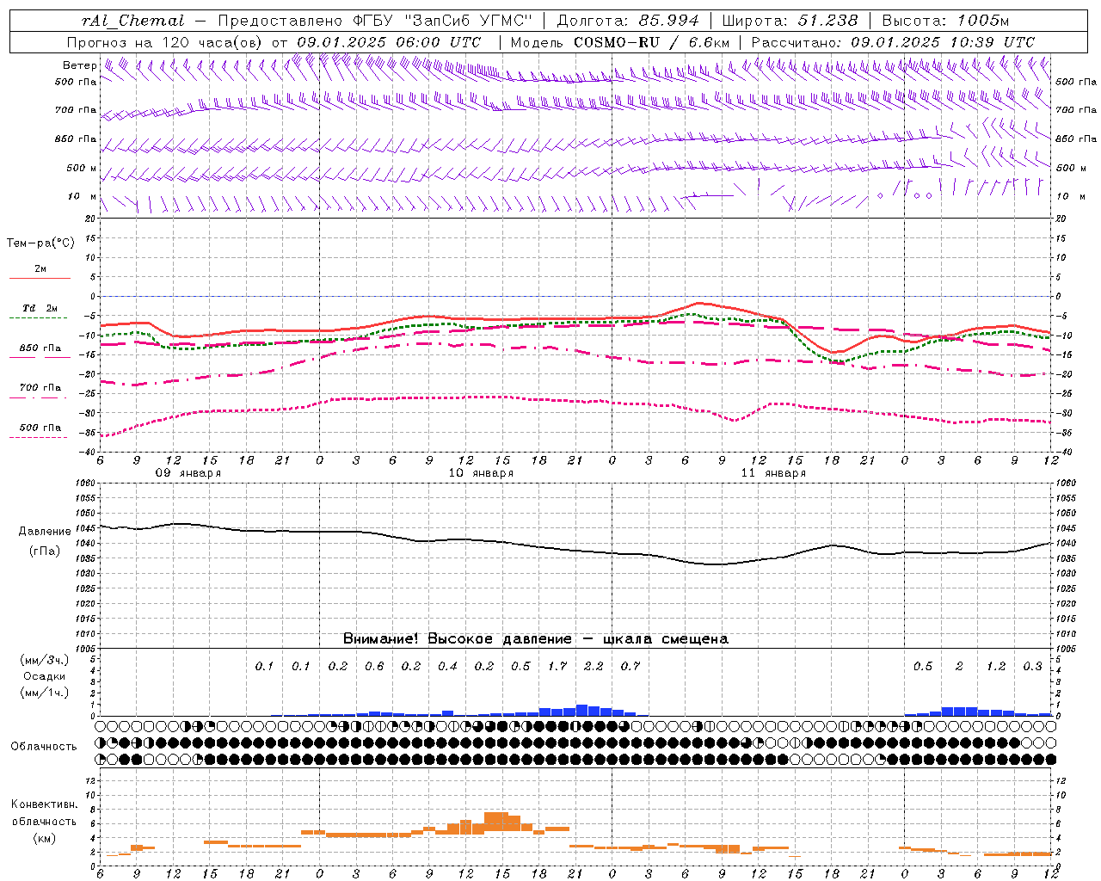Click the 1.7 precipitation value
The height and width of the screenshot is (881, 1101).
[557, 667]
